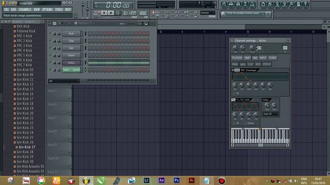The height and width of the screenshot is (185, 330).
Task: Open the TOOLS menu
Action: (59, 9)
